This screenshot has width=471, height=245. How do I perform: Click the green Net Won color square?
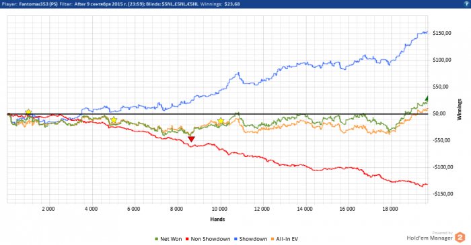[156, 239]
